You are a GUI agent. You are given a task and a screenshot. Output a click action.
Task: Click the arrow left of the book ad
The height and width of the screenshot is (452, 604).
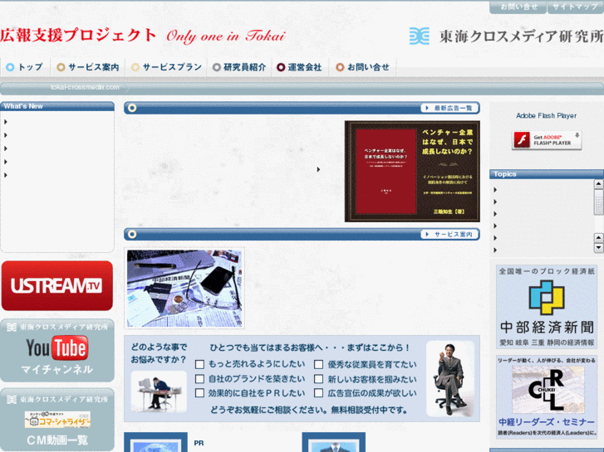318,169
